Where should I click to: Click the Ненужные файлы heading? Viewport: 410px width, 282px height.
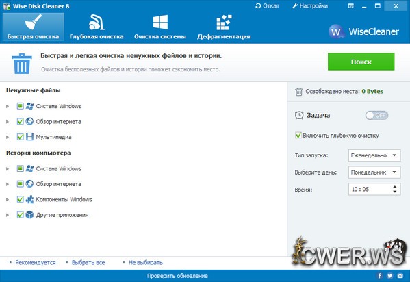[x=34, y=90]
